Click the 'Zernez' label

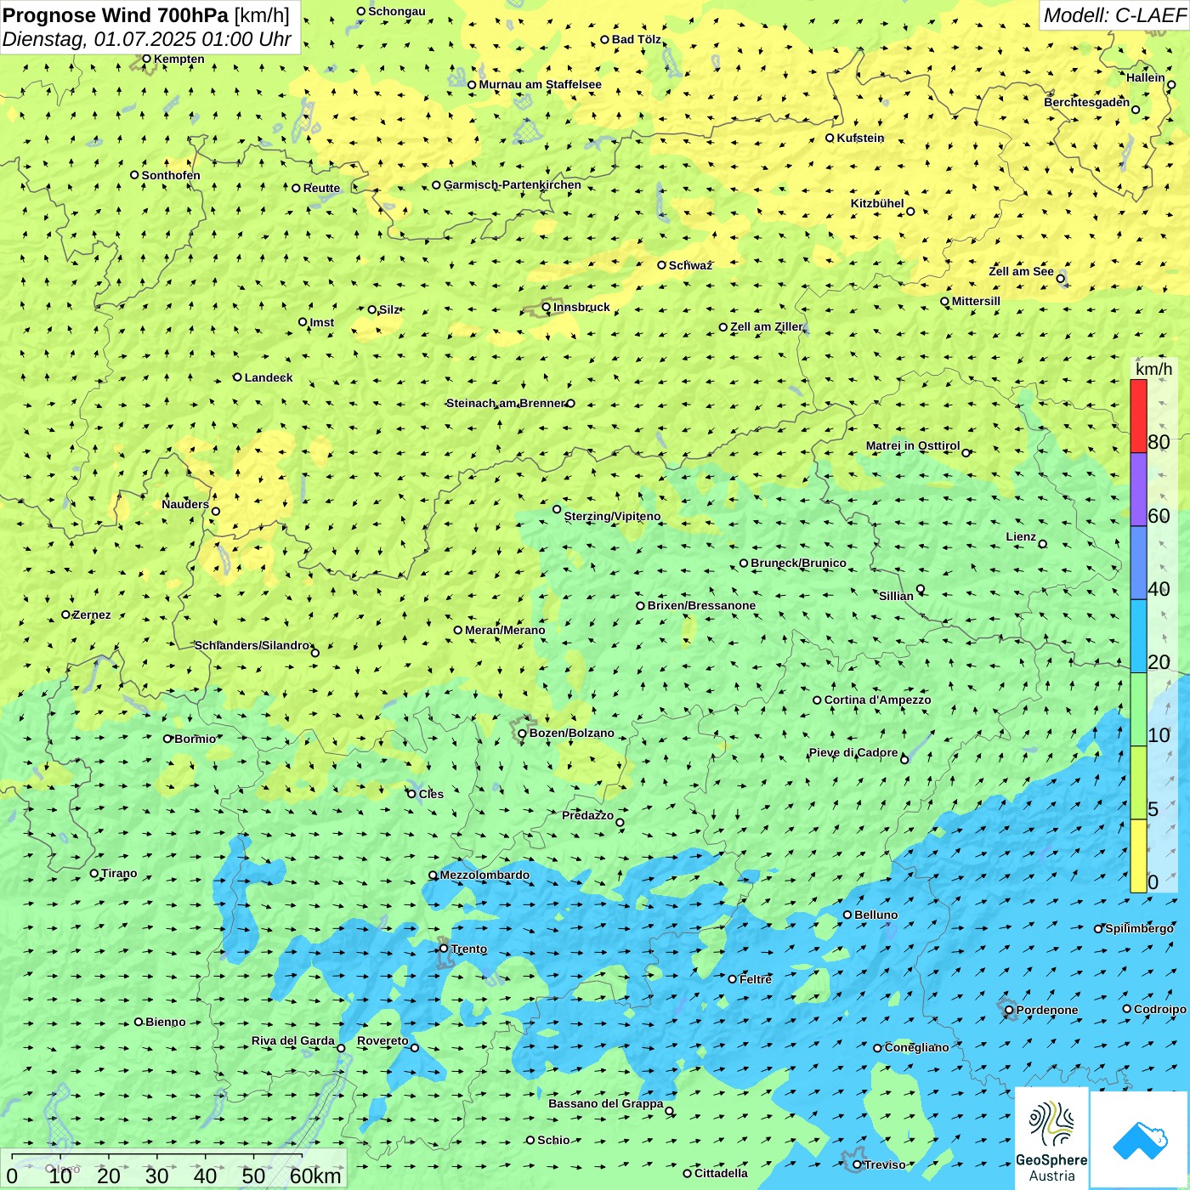pos(92,615)
